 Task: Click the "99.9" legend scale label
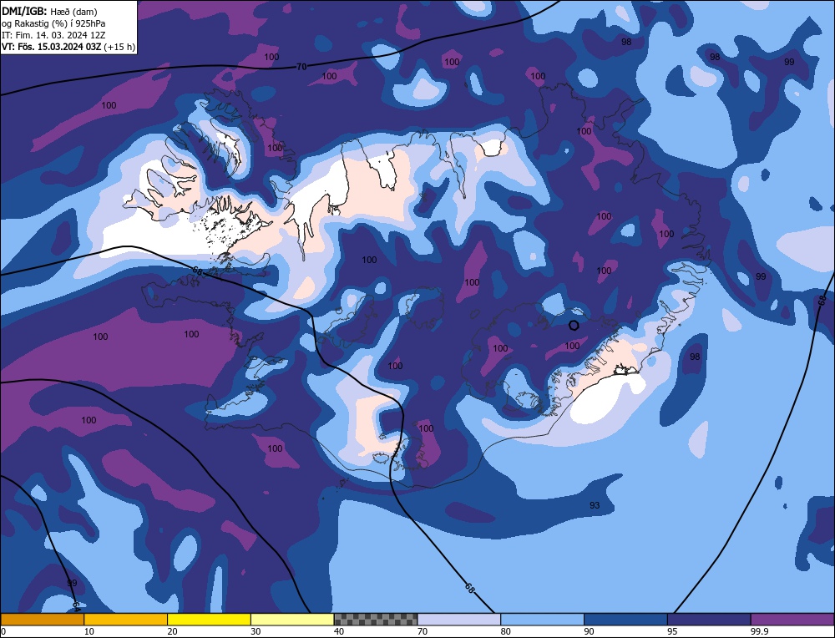pos(759,631)
